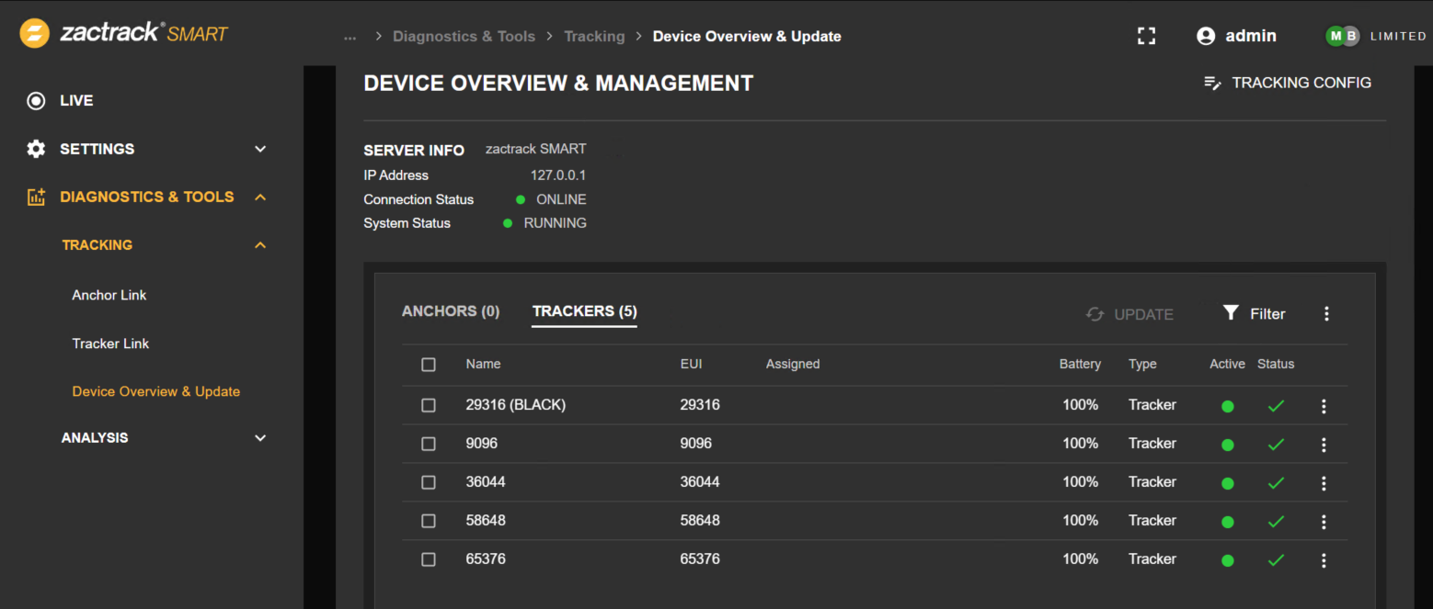The width and height of the screenshot is (1433, 609).
Task: Click the IP address 127.0.0.1
Action: [558, 175]
